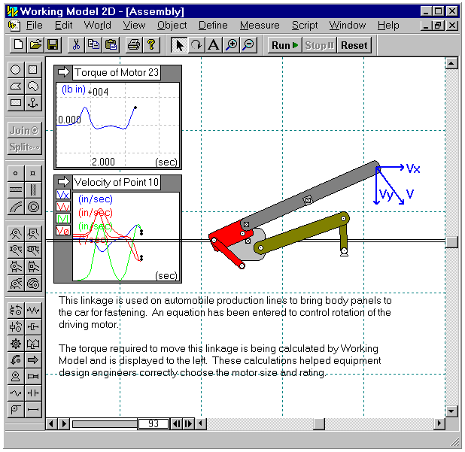Select the Arrow pointer tool
The height and width of the screenshot is (452, 465).
tap(179, 45)
